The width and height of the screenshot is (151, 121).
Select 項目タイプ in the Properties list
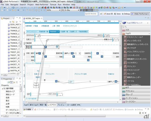coord(11,92)
